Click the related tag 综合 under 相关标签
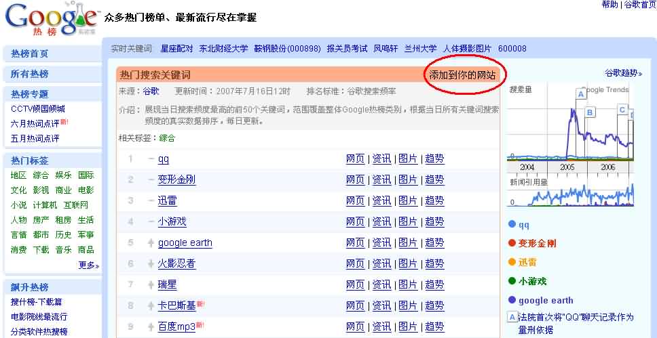The width and height of the screenshot is (657, 338). [x=167, y=138]
